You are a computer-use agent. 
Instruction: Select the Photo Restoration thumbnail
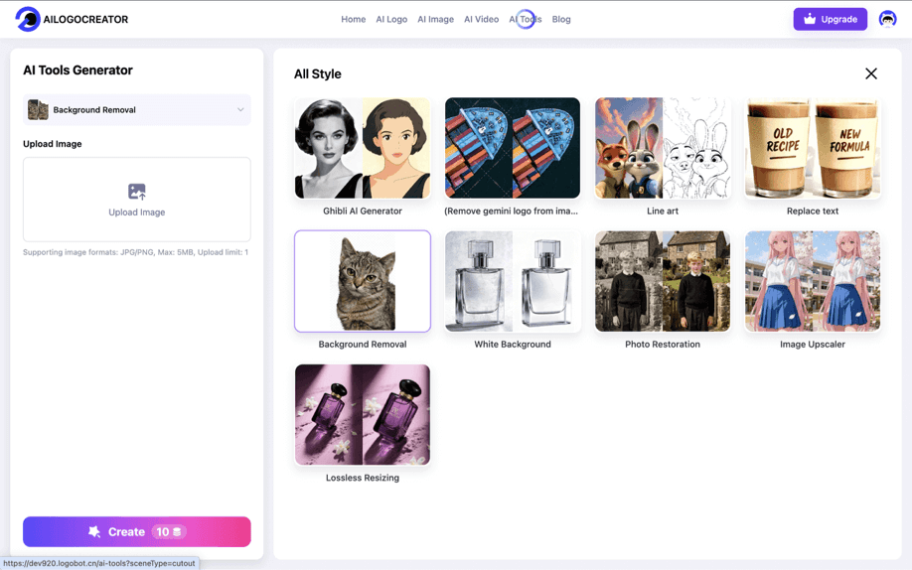[663, 281]
